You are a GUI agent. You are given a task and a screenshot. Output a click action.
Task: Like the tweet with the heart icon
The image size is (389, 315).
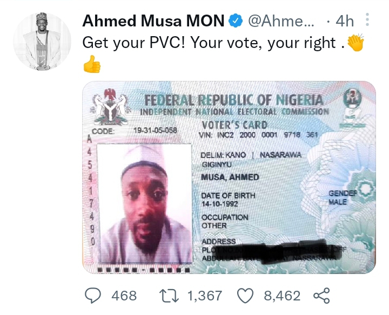pos(246,295)
